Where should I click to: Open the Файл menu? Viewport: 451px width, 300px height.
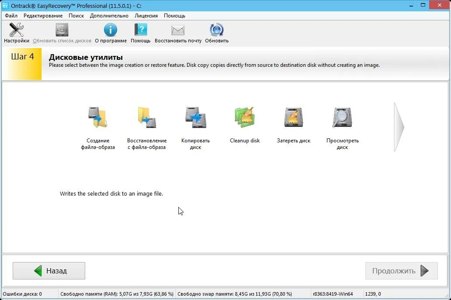(x=11, y=16)
